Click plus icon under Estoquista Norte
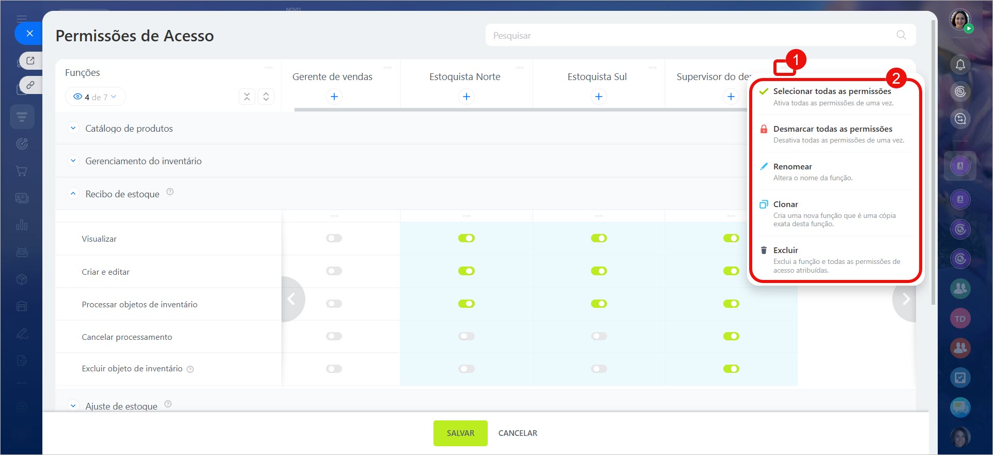The width and height of the screenshot is (993, 455). pyautogui.click(x=466, y=97)
